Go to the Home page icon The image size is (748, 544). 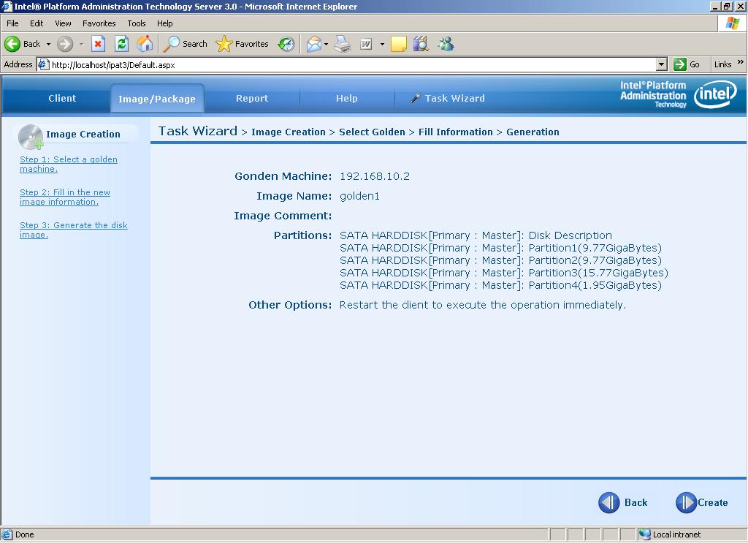(x=145, y=44)
